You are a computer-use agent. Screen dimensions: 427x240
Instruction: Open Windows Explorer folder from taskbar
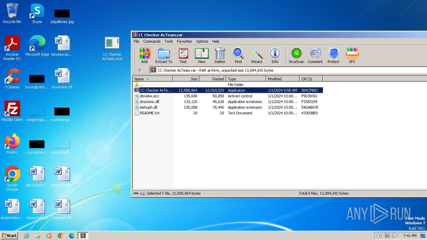(38, 236)
